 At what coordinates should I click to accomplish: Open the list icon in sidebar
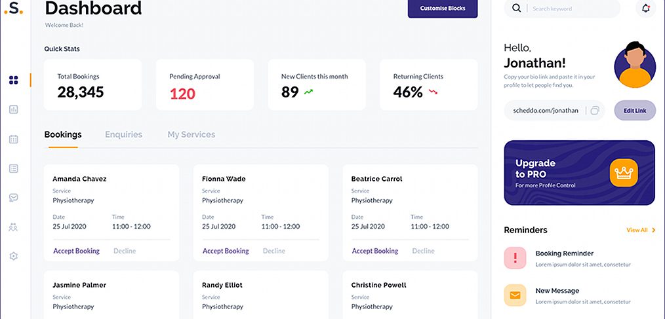(14, 168)
